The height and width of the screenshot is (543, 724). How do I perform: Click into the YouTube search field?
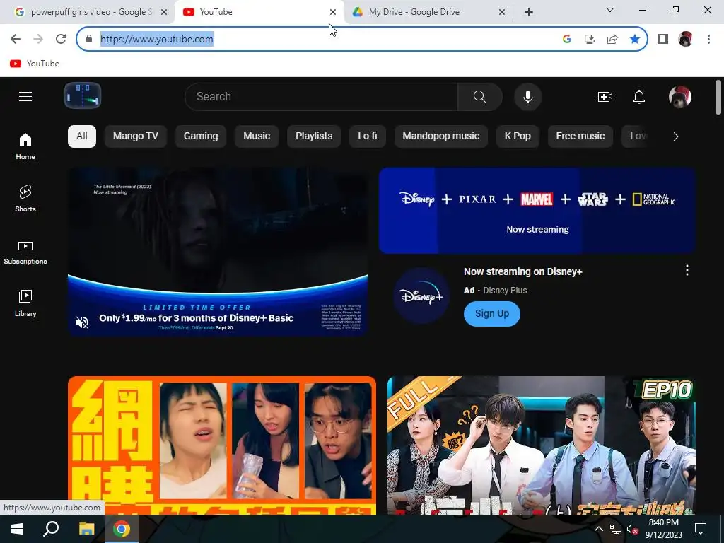(322, 96)
